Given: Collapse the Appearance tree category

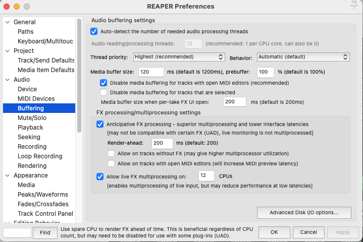Looking at the screenshot, I should (x=8, y=175).
